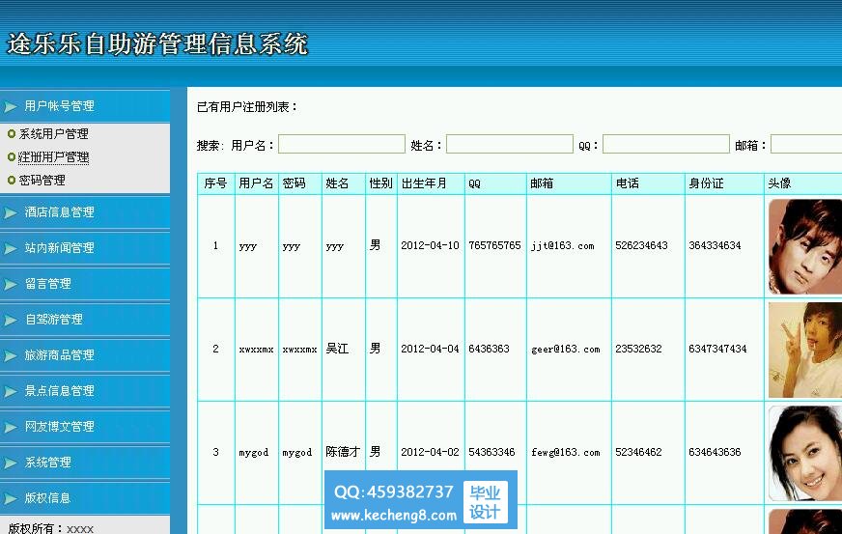The image size is (842, 534).
Task: Click arrow icon beside 系统管理
Action: click(11, 464)
